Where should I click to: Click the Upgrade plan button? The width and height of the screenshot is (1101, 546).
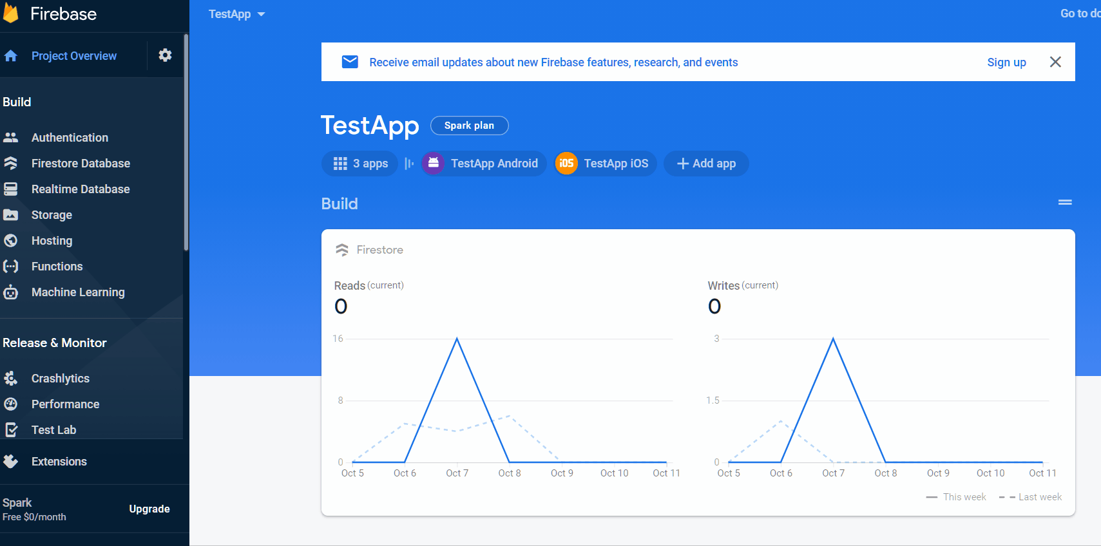point(149,509)
